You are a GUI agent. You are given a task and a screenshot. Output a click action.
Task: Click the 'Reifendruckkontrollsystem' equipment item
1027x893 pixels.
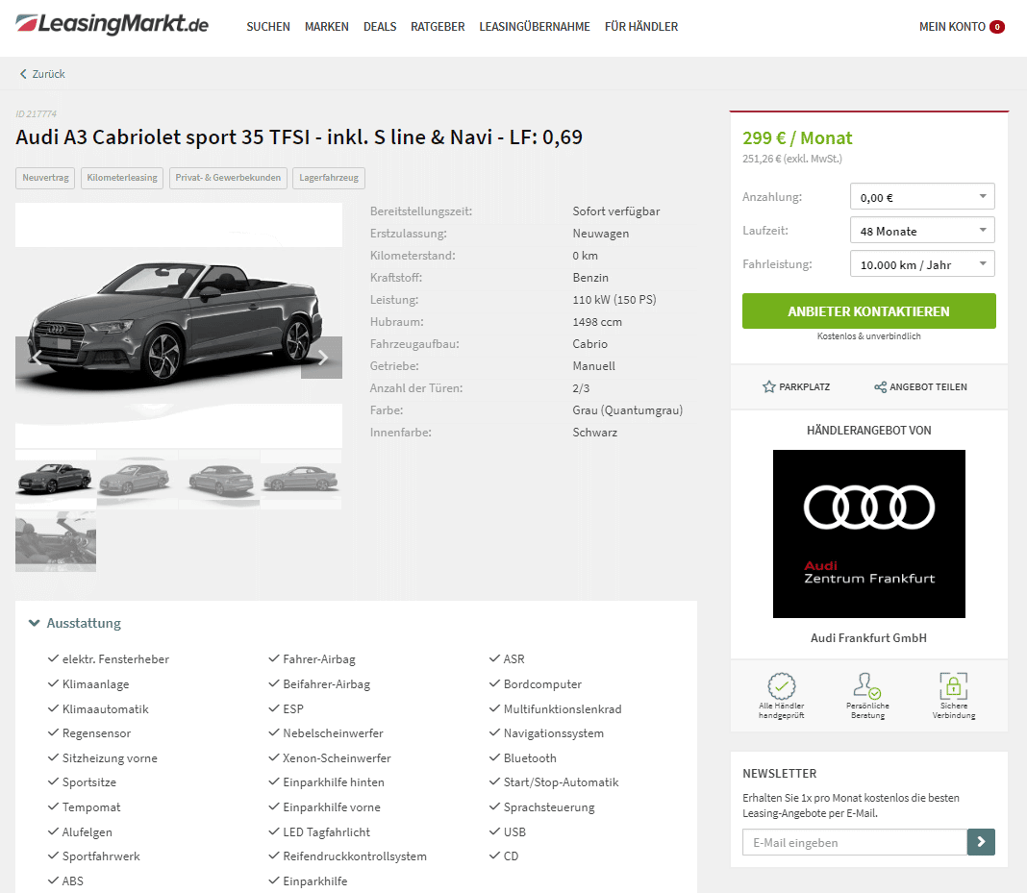[354, 856]
